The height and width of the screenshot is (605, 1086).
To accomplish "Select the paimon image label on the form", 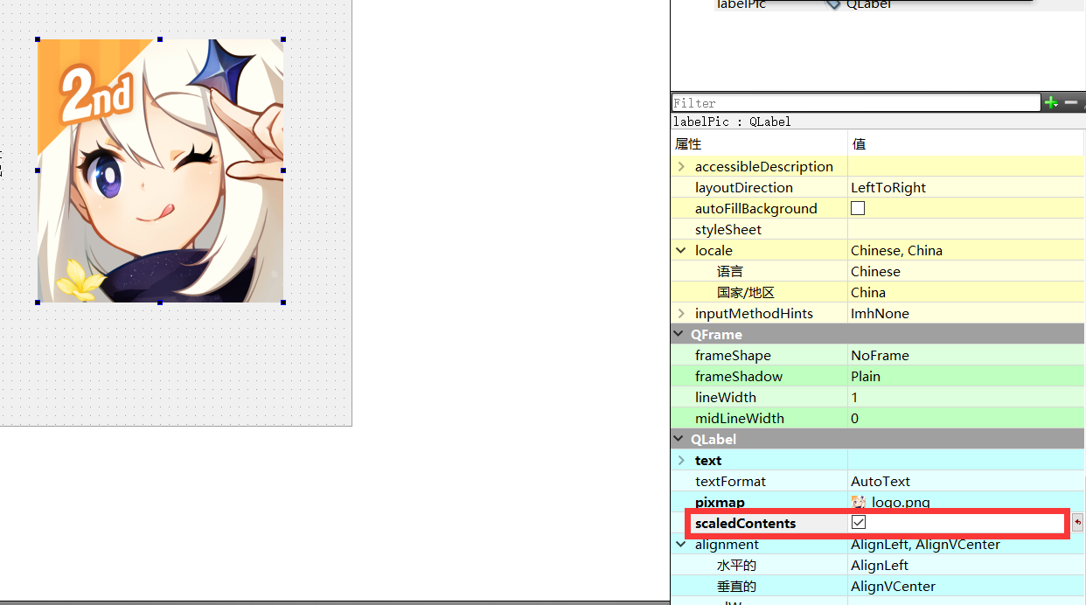I will click(160, 170).
